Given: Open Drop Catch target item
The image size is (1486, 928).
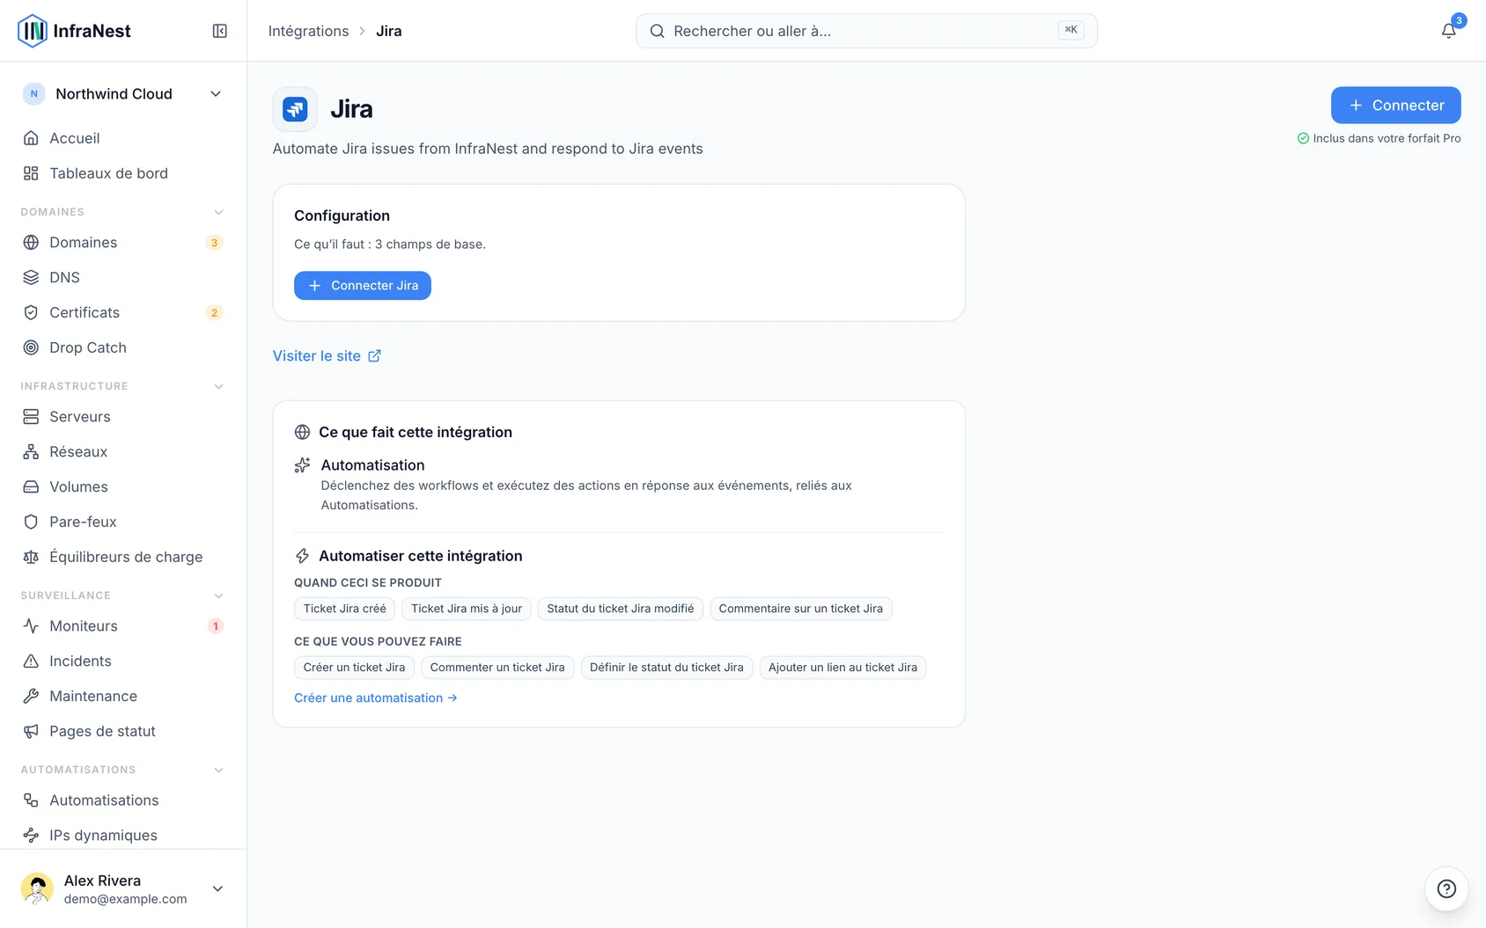Looking at the screenshot, I should click(121, 348).
